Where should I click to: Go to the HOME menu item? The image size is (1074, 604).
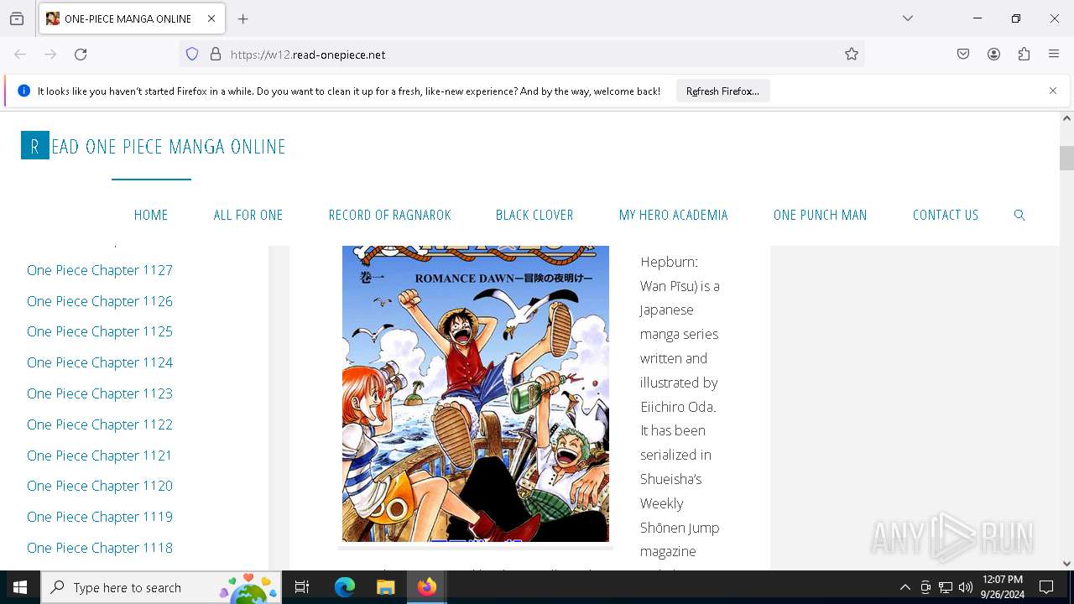pyautogui.click(x=151, y=215)
